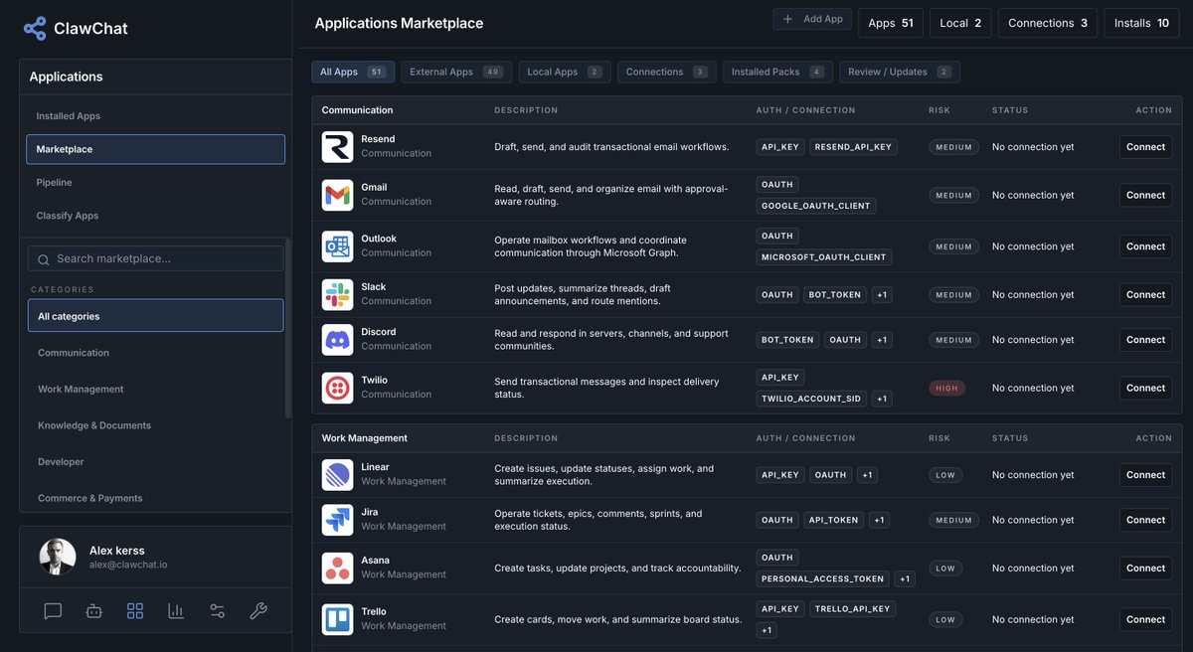Filter by Knowledge & Documents category
The image size is (1193, 652).
[x=155, y=425]
